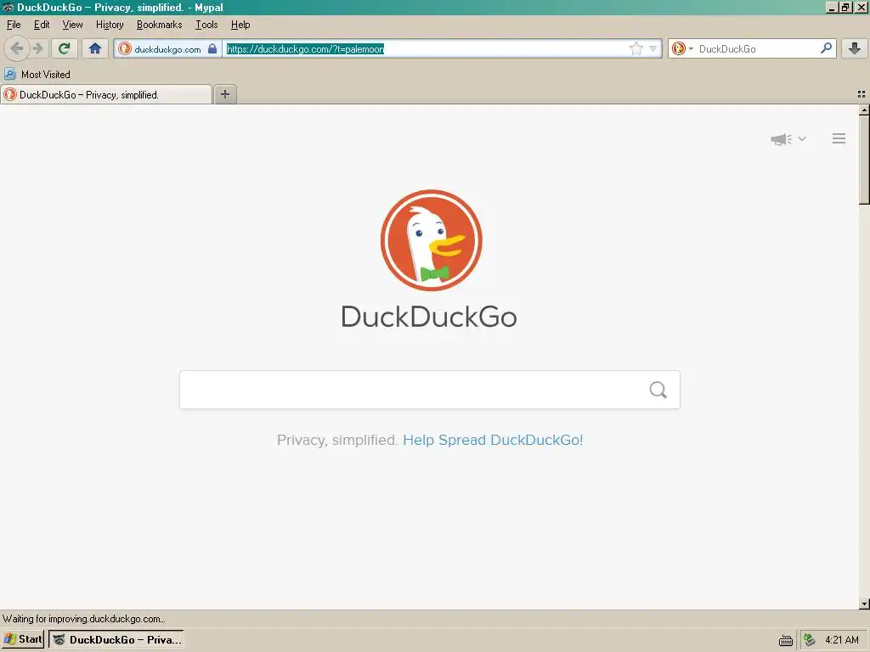Click the Mypal raccoon icon in title bar
870x652 pixels.
coord(8,7)
